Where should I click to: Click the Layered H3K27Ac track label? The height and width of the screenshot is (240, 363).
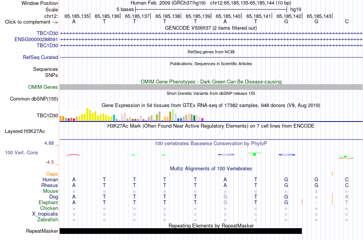(x=25, y=131)
